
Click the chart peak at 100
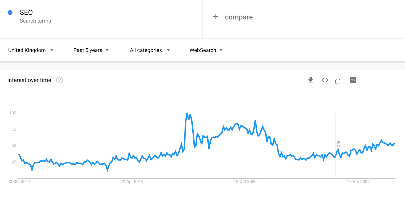[x=187, y=113]
